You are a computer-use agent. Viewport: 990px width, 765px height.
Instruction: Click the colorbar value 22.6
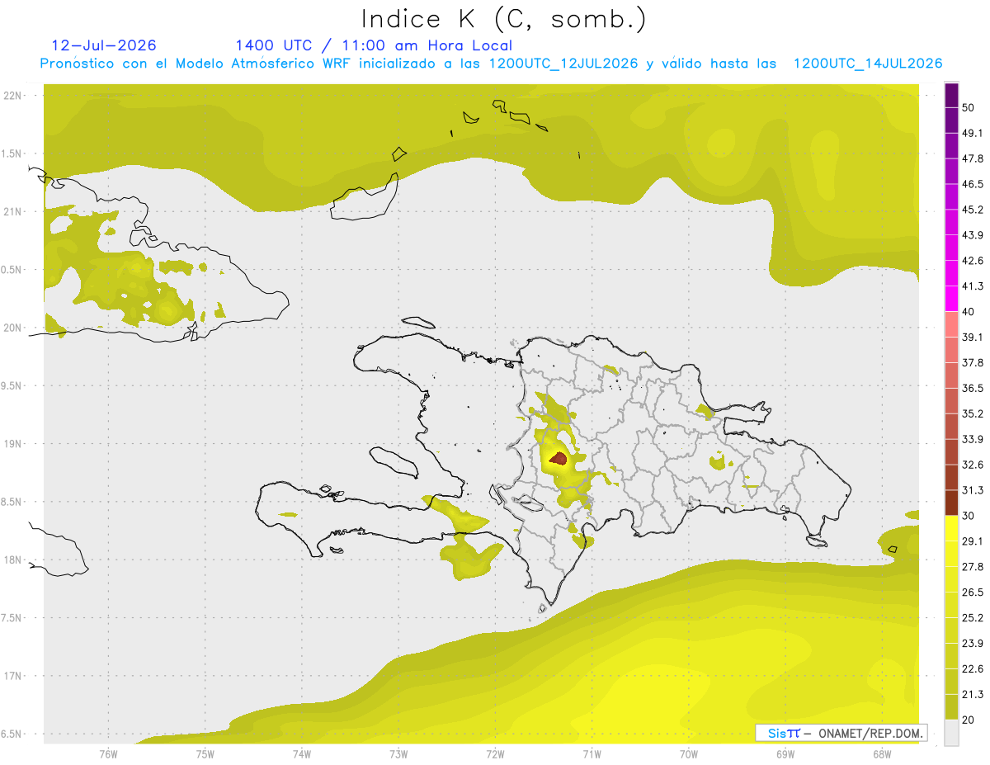(973, 669)
